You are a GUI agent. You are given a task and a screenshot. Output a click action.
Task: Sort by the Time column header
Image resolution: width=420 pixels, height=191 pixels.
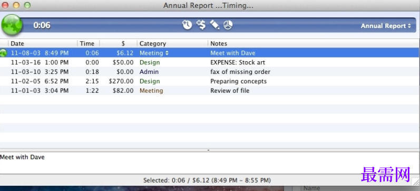[89, 43]
